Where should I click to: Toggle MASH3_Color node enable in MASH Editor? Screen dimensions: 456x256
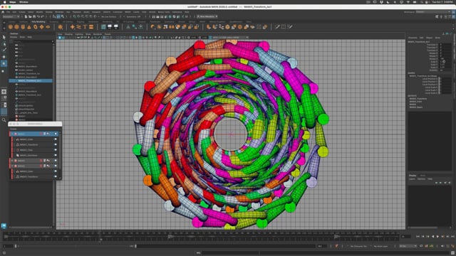[x=56, y=171]
